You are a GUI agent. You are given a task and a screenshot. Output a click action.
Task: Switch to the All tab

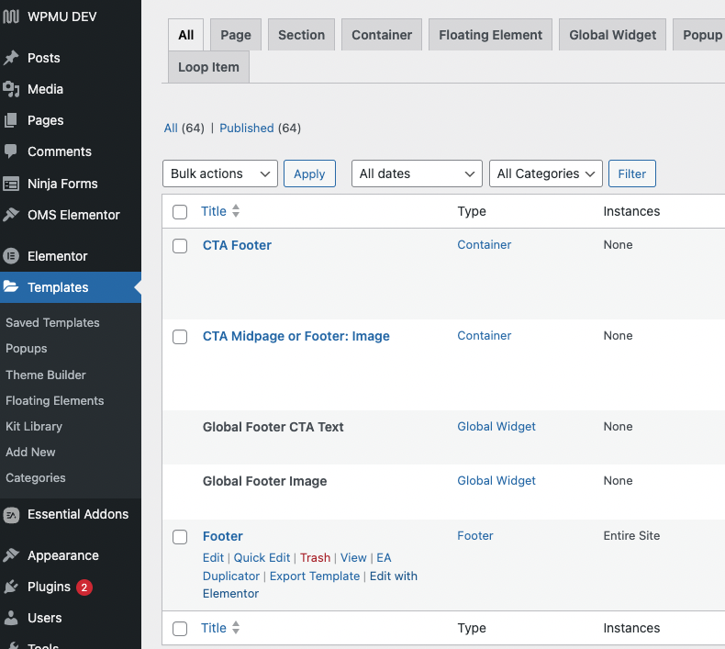tap(186, 35)
